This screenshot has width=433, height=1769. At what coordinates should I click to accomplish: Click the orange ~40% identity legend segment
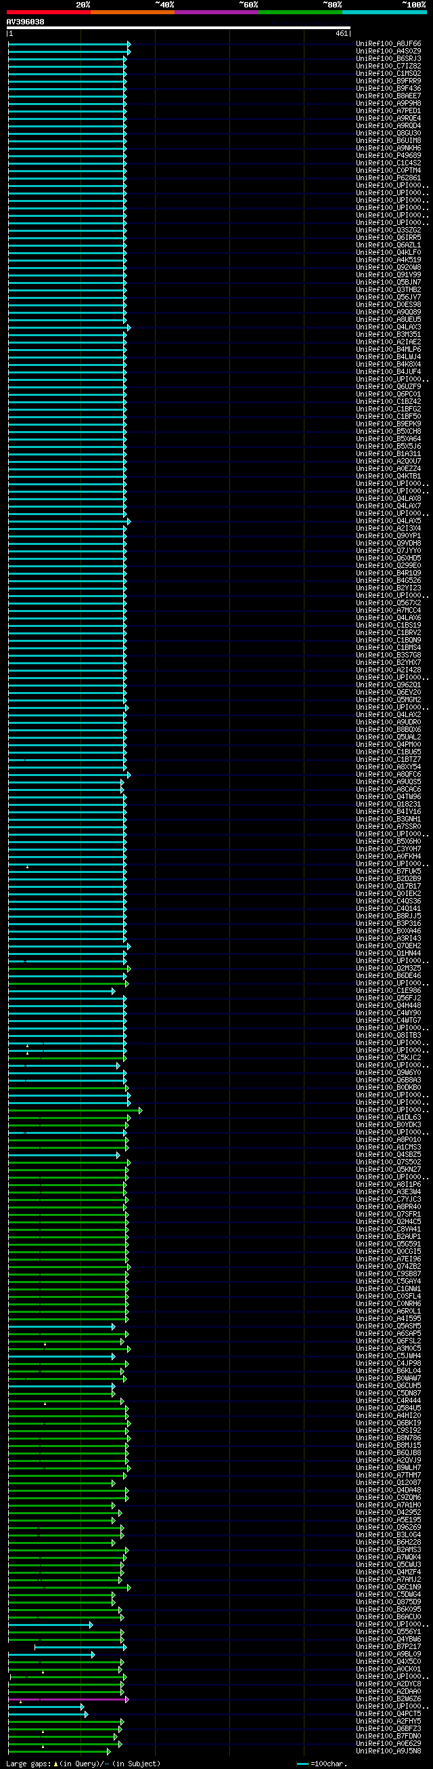point(132,12)
